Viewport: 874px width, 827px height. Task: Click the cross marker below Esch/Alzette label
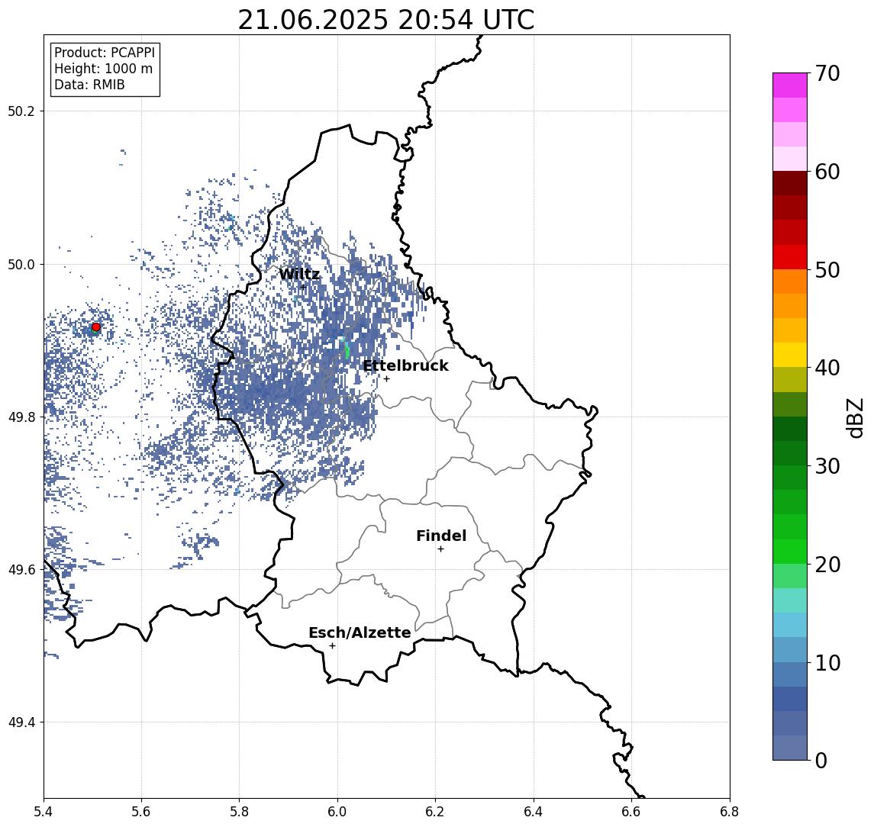(332, 646)
